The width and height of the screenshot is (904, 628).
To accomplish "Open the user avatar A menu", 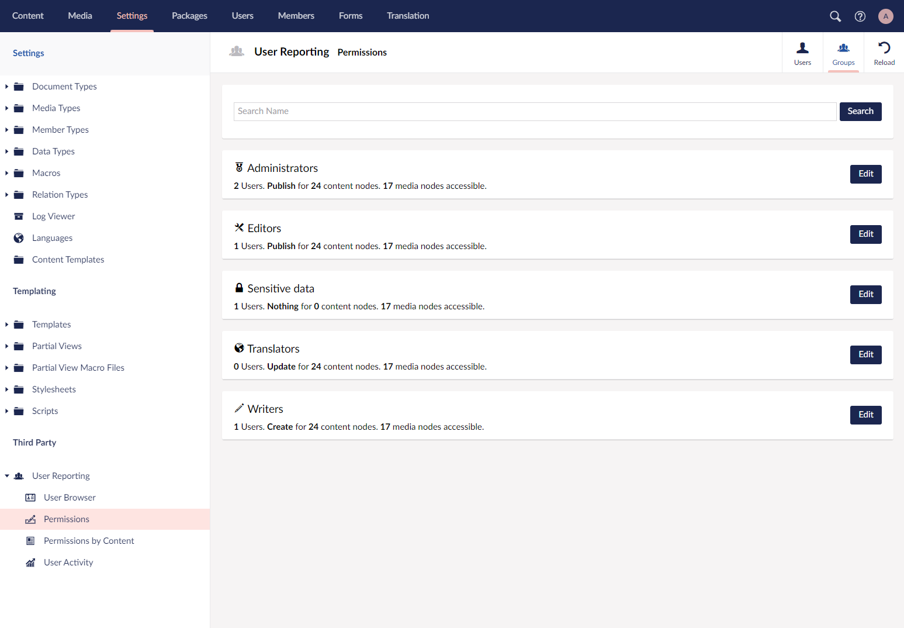I will [x=886, y=16].
